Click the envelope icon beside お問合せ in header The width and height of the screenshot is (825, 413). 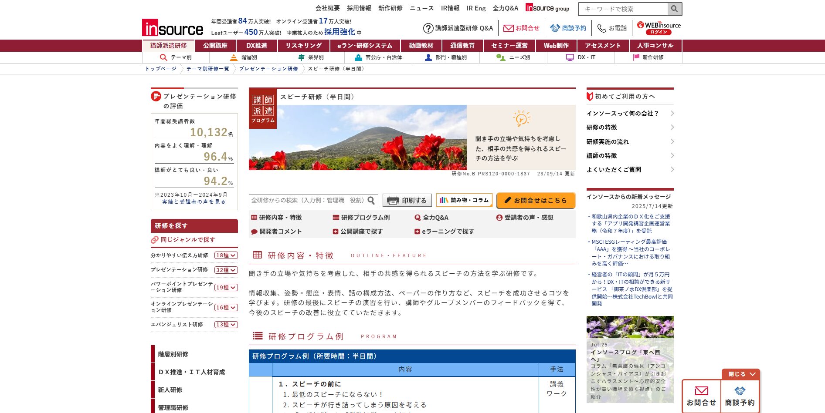pos(508,28)
